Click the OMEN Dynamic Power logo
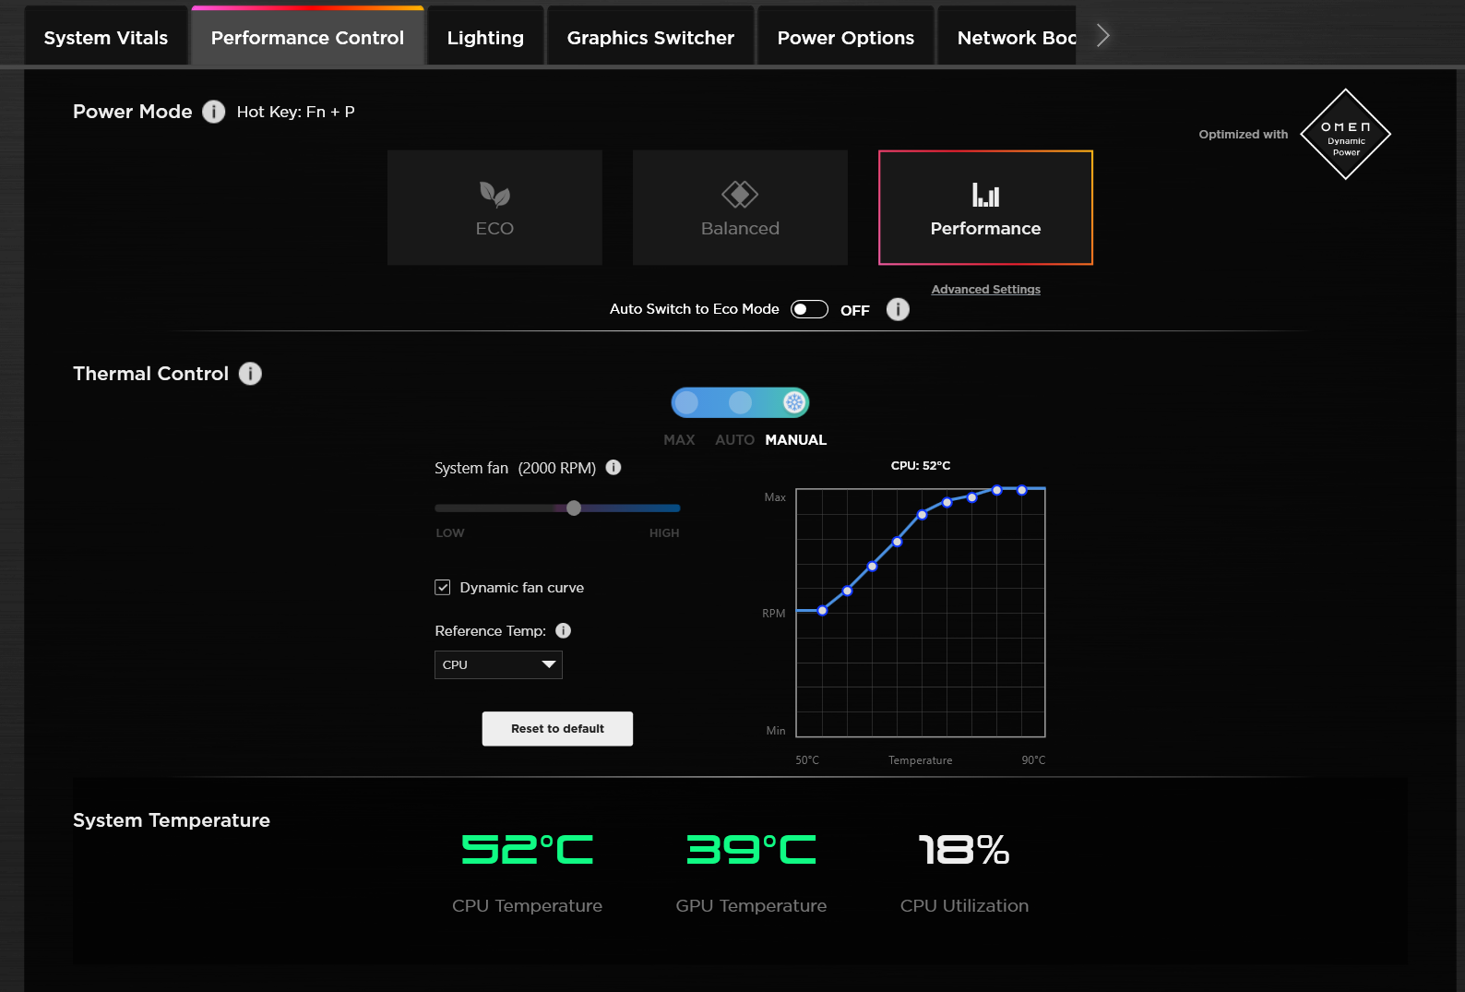The image size is (1465, 992). click(x=1345, y=134)
